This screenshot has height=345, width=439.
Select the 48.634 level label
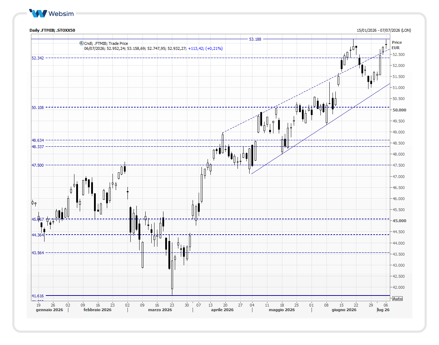[38, 140]
